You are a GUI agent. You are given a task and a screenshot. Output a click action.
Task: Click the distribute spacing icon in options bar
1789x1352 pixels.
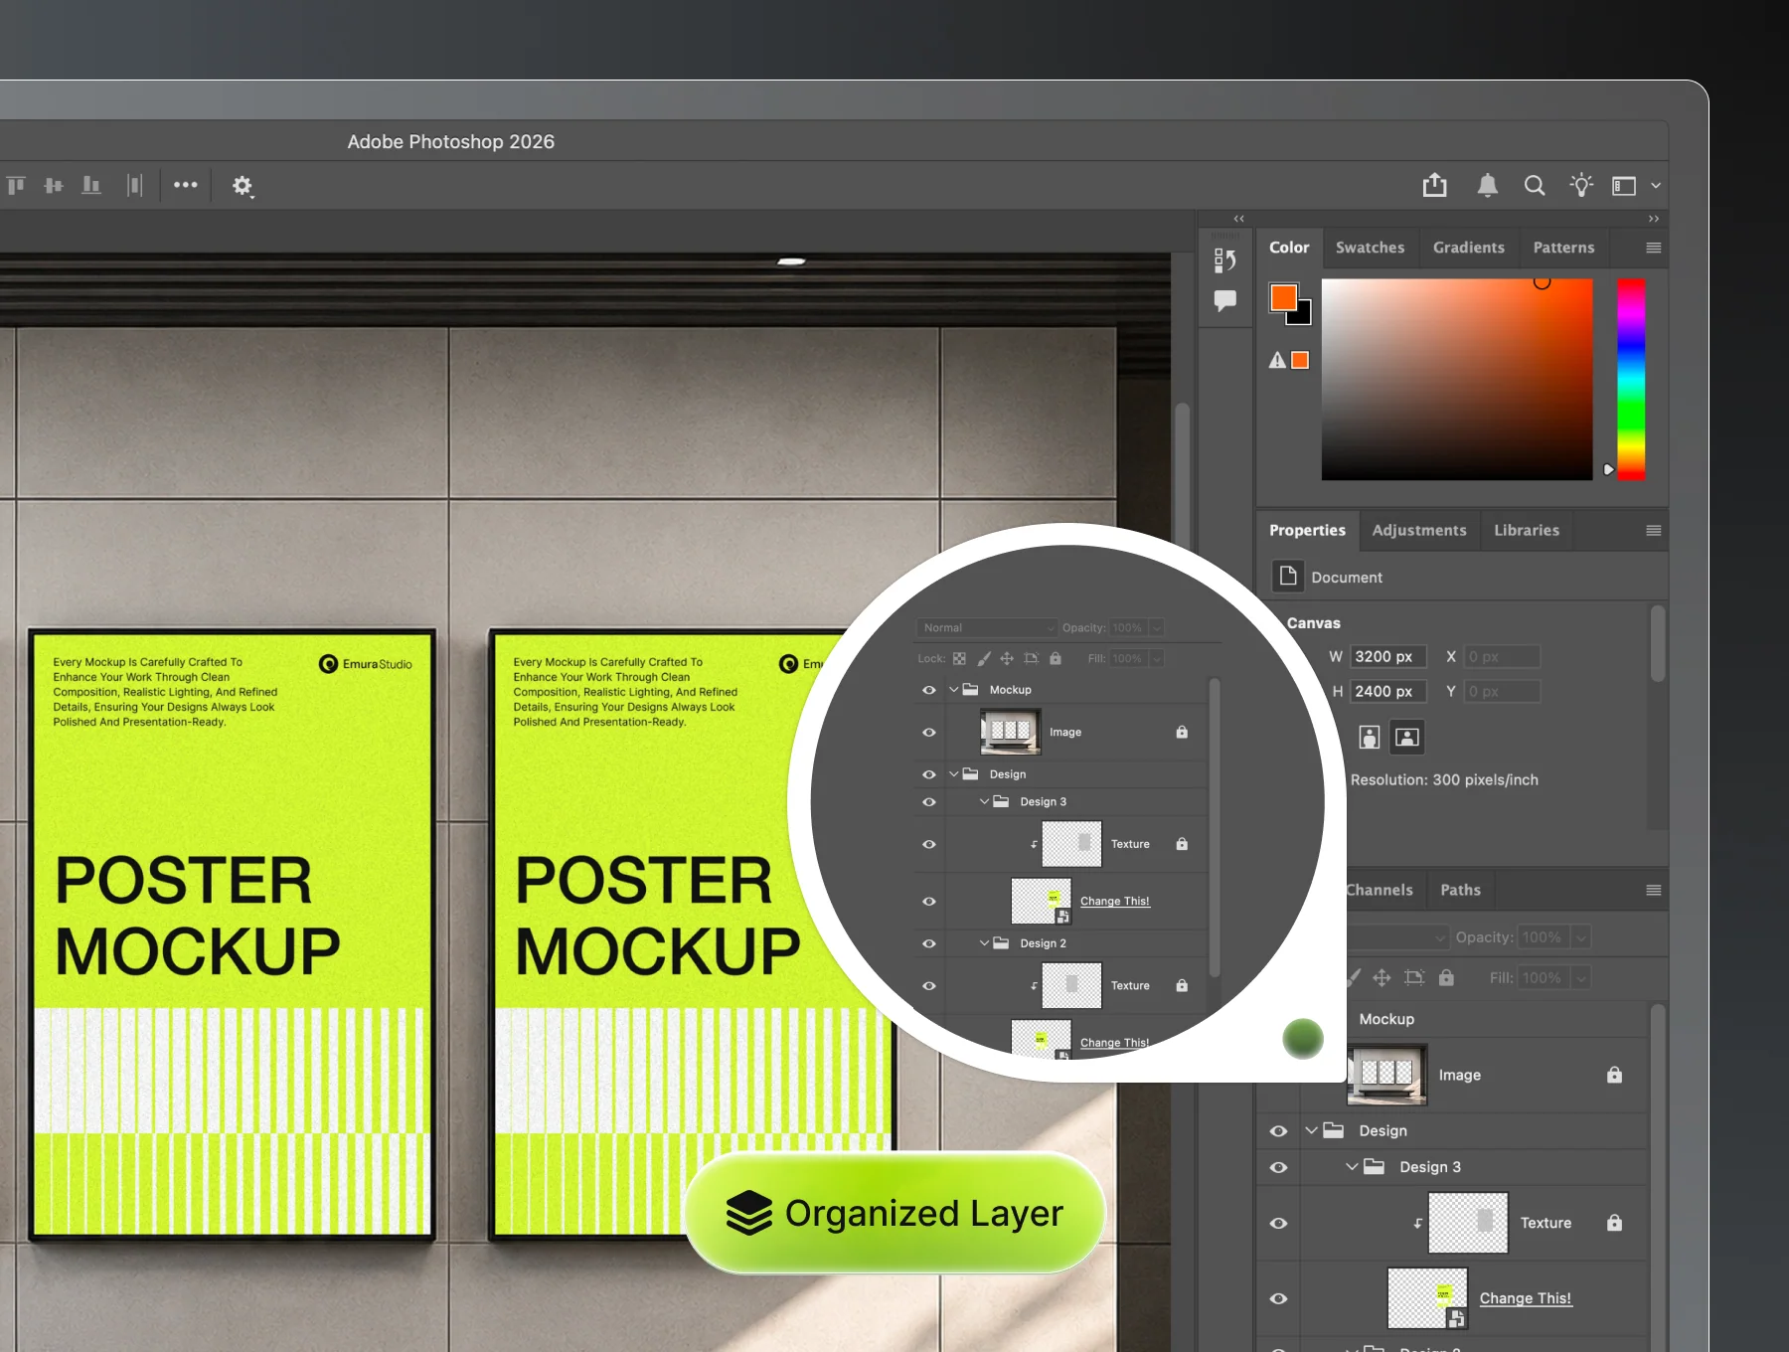pos(135,185)
